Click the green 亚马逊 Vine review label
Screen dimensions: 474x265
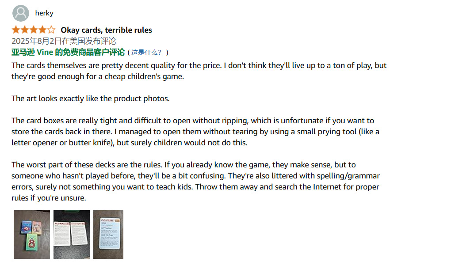[68, 52]
